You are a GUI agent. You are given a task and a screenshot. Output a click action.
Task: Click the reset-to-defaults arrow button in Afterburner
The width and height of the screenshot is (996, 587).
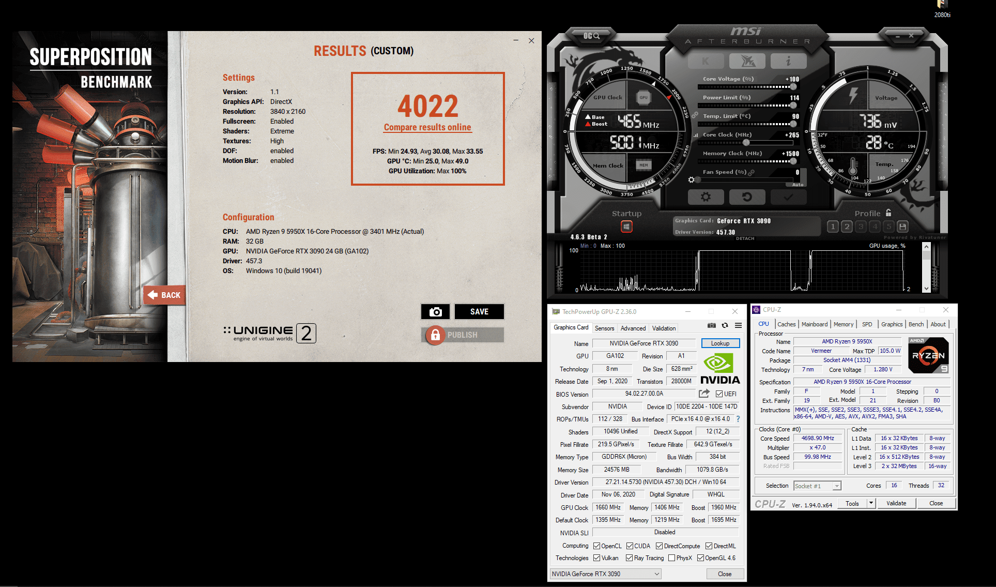746,197
